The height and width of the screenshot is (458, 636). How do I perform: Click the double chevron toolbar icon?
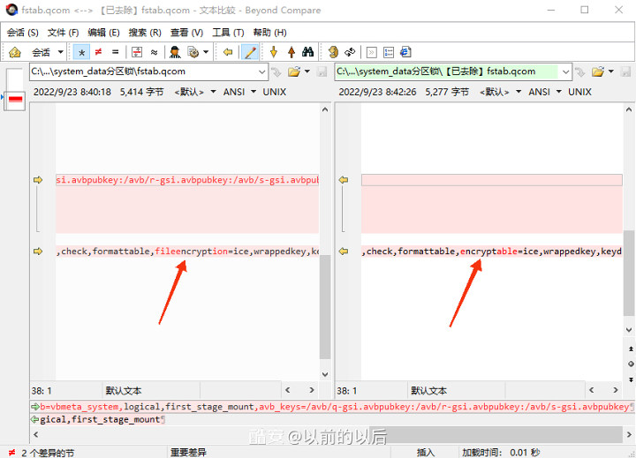point(372,52)
